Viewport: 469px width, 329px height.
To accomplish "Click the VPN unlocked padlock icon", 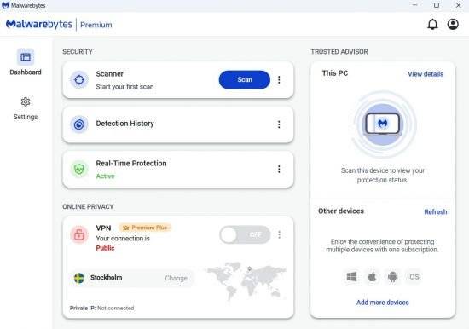I will pos(79,234).
